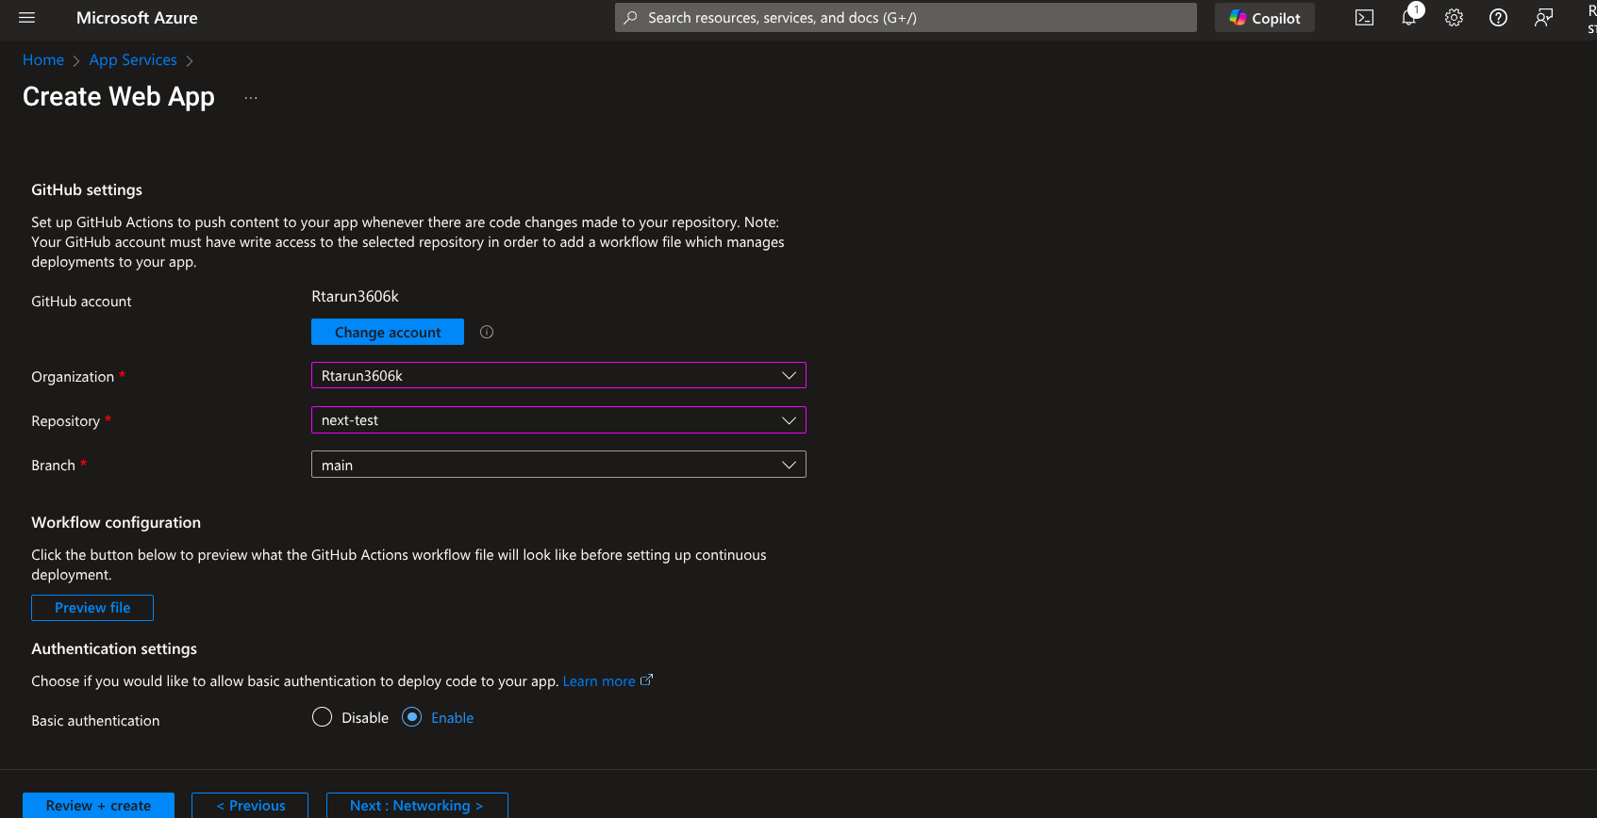This screenshot has height=818, width=1597.
Task: Click the GitHub account name Rtarun3606k
Action: 355,297
